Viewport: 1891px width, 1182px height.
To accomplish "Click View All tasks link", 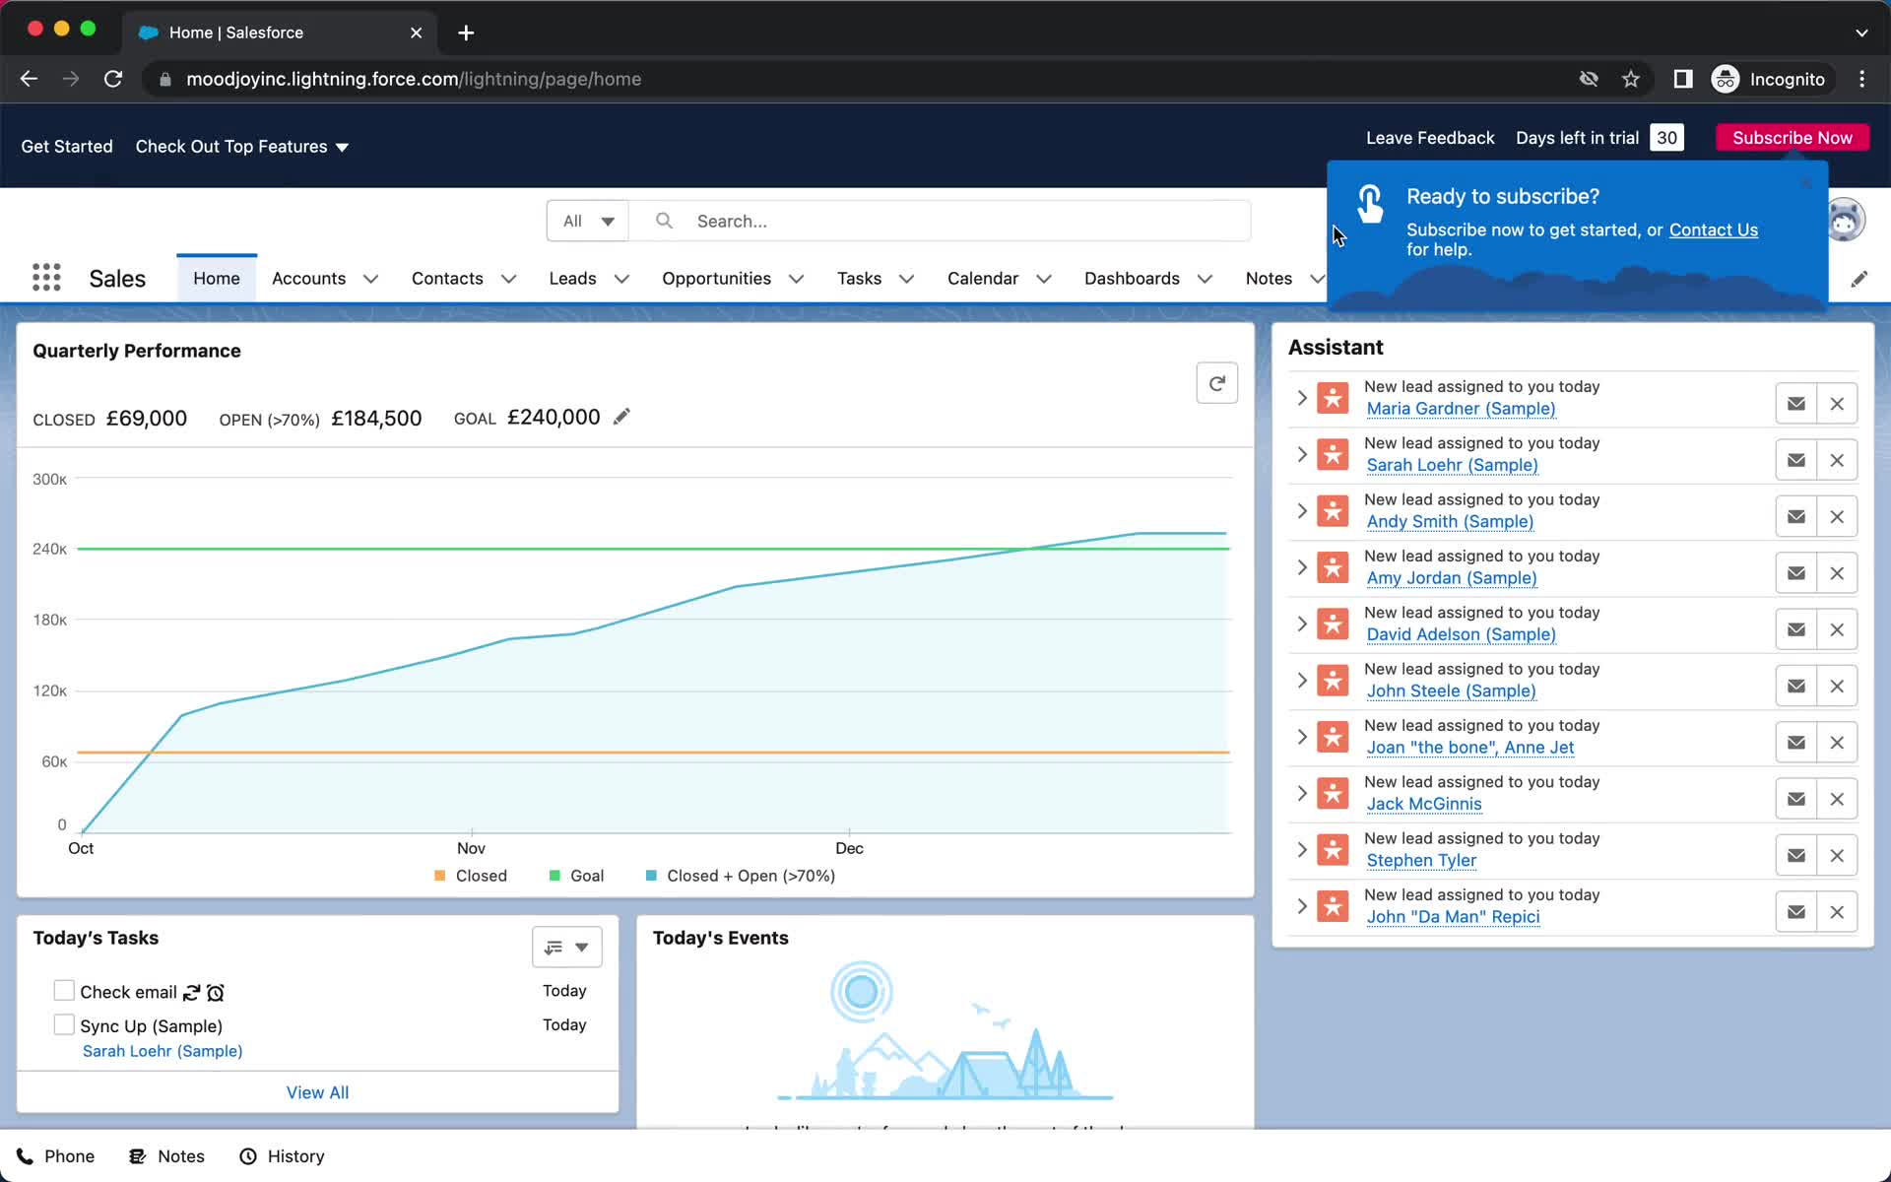I will (x=317, y=1092).
